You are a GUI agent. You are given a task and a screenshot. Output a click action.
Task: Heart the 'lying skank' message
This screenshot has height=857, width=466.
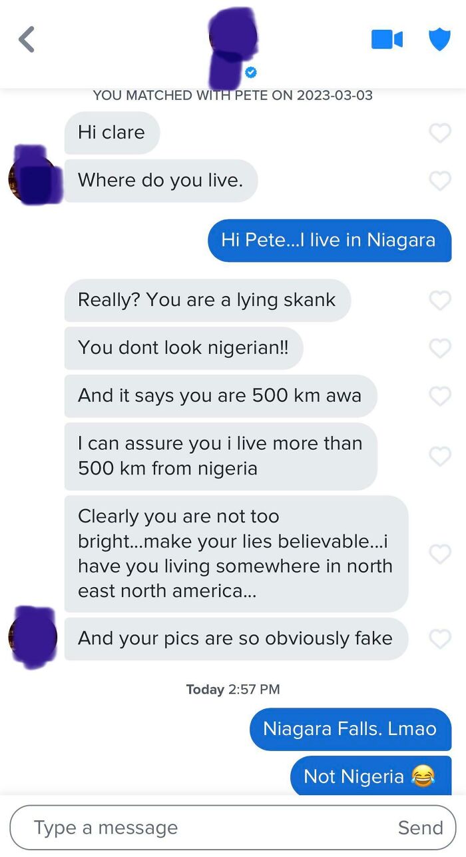[x=440, y=301]
